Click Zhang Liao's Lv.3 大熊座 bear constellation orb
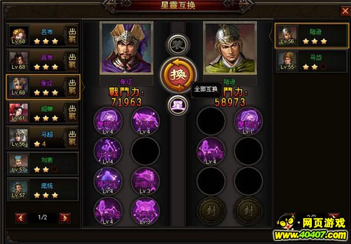Viewport: 351px width, 244px height. coord(145,211)
